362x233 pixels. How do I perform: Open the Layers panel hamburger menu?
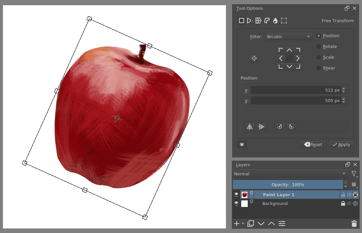pos(354,184)
